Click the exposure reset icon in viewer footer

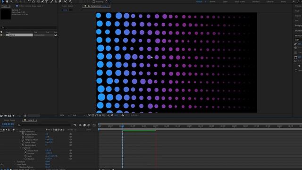click(112, 115)
